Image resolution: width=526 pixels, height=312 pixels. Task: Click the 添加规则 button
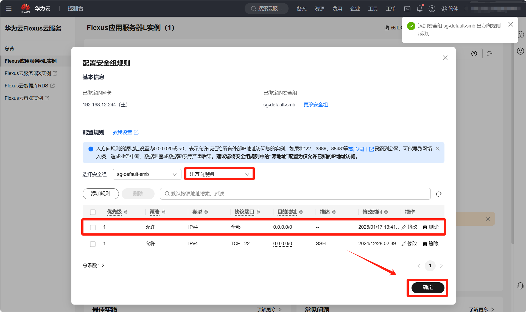pyautogui.click(x=100, y=194)
